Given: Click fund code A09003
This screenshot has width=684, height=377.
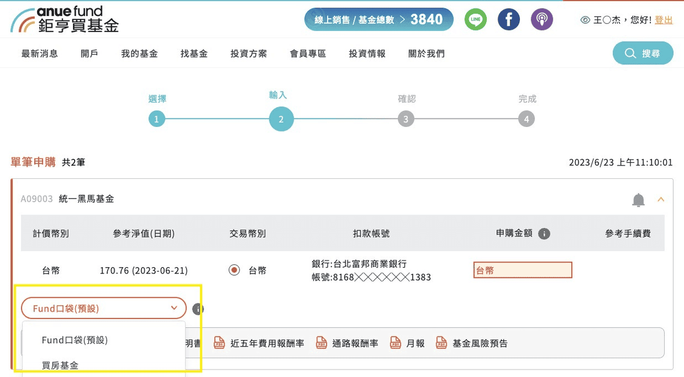Looking at the screenshot, I should click(x=36, y=199).
